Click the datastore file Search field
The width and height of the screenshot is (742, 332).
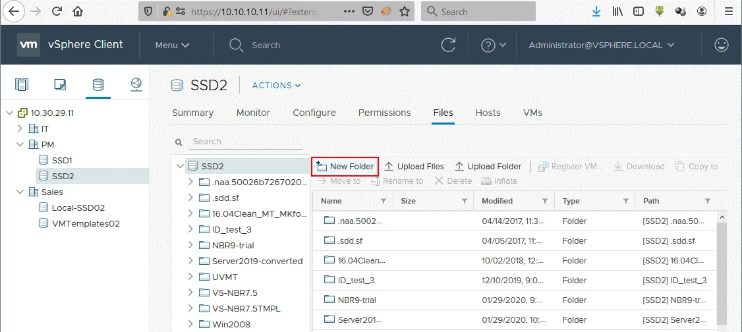tap(246, 142)
